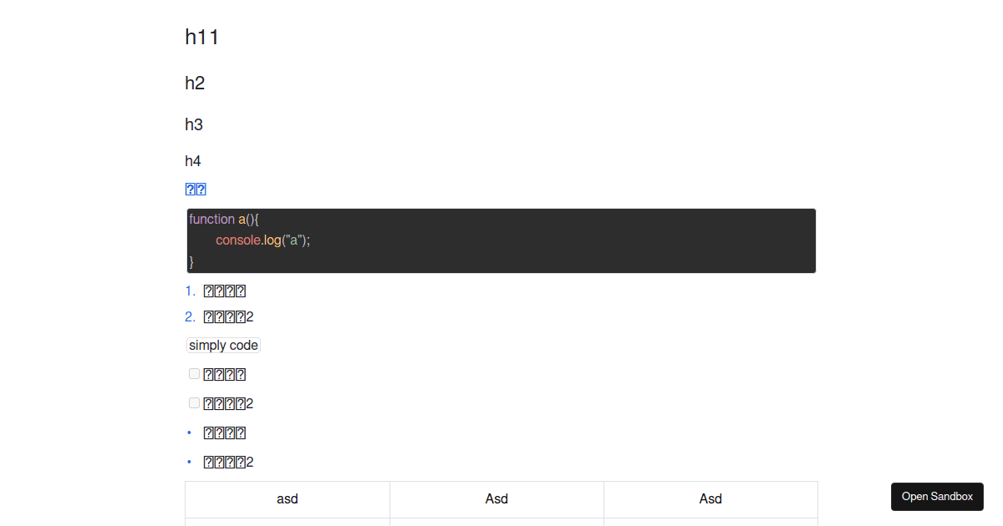The width and height of the screenshot is (1003, 526).
Task: Enable the second checkbox ending in 2
Action: point(194,402)
